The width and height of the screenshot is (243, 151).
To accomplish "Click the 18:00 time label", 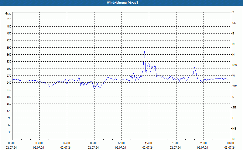I will click(x=176, y=143).
